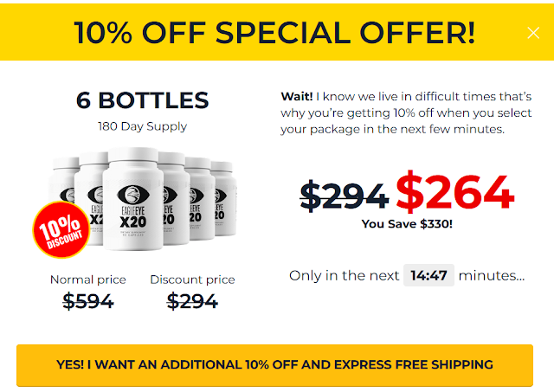
Task: Click the crossed-out $294 price beside $264
Action: tap(344, 196)
